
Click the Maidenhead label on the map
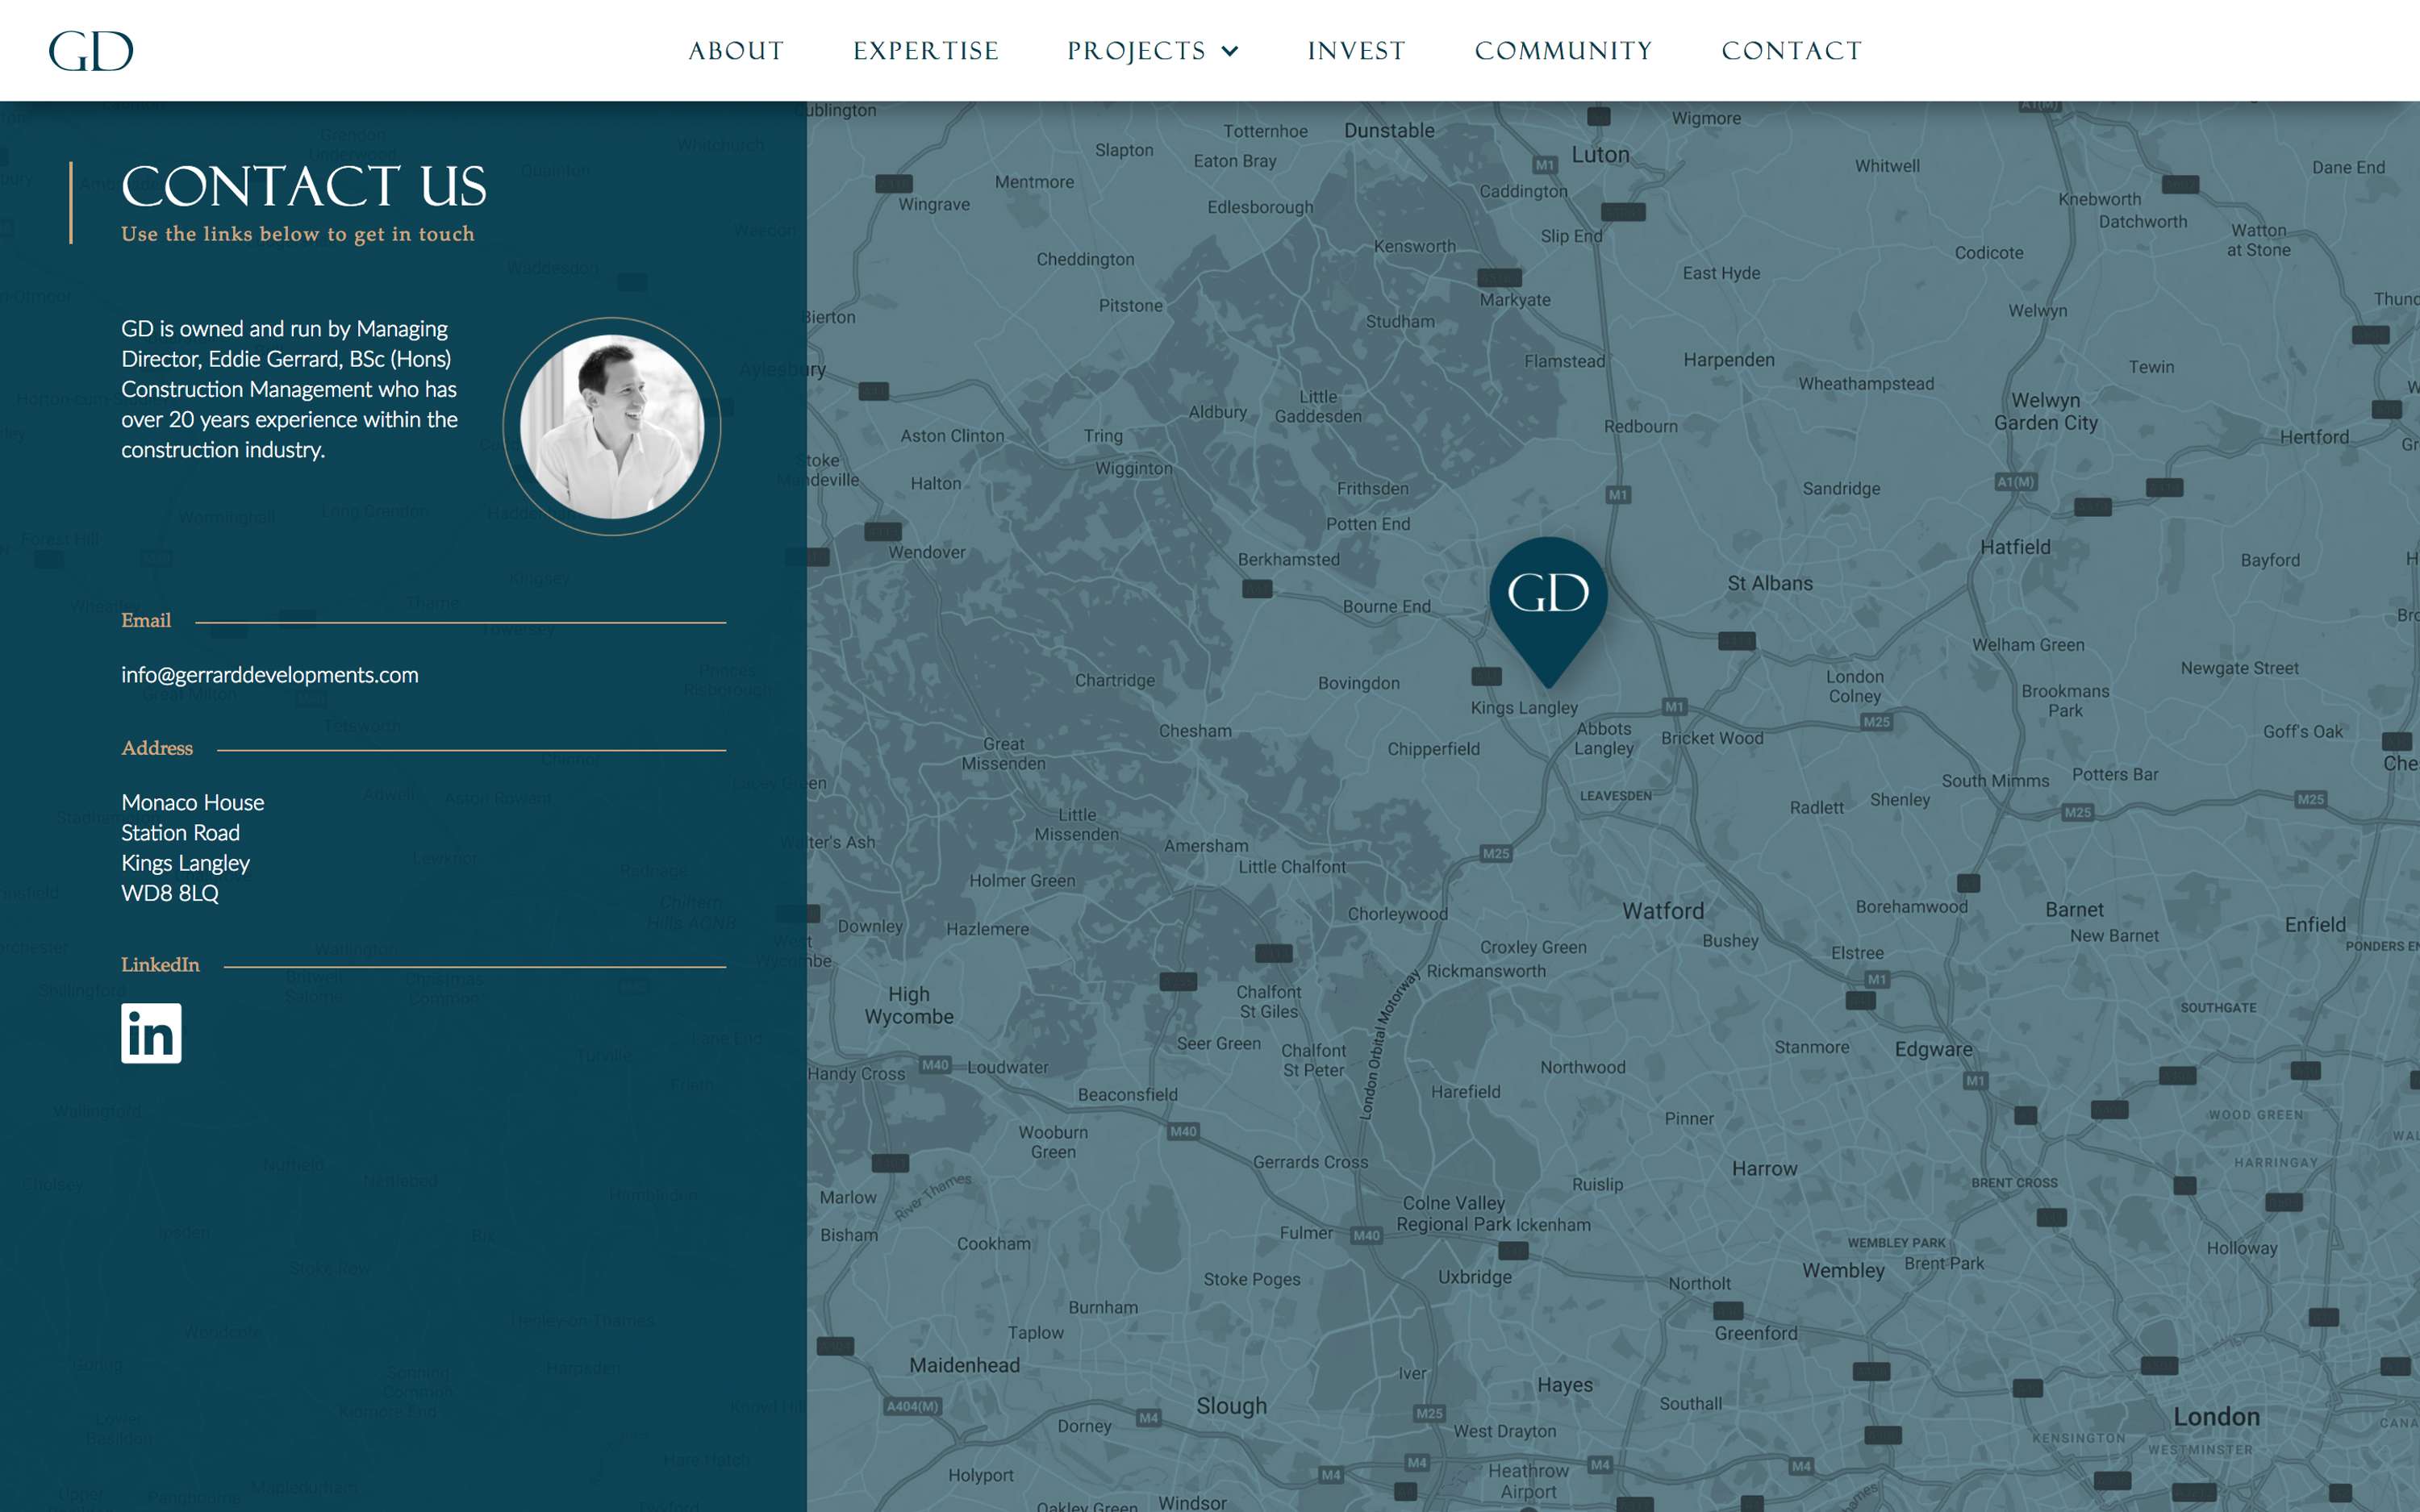[965, 1365]
